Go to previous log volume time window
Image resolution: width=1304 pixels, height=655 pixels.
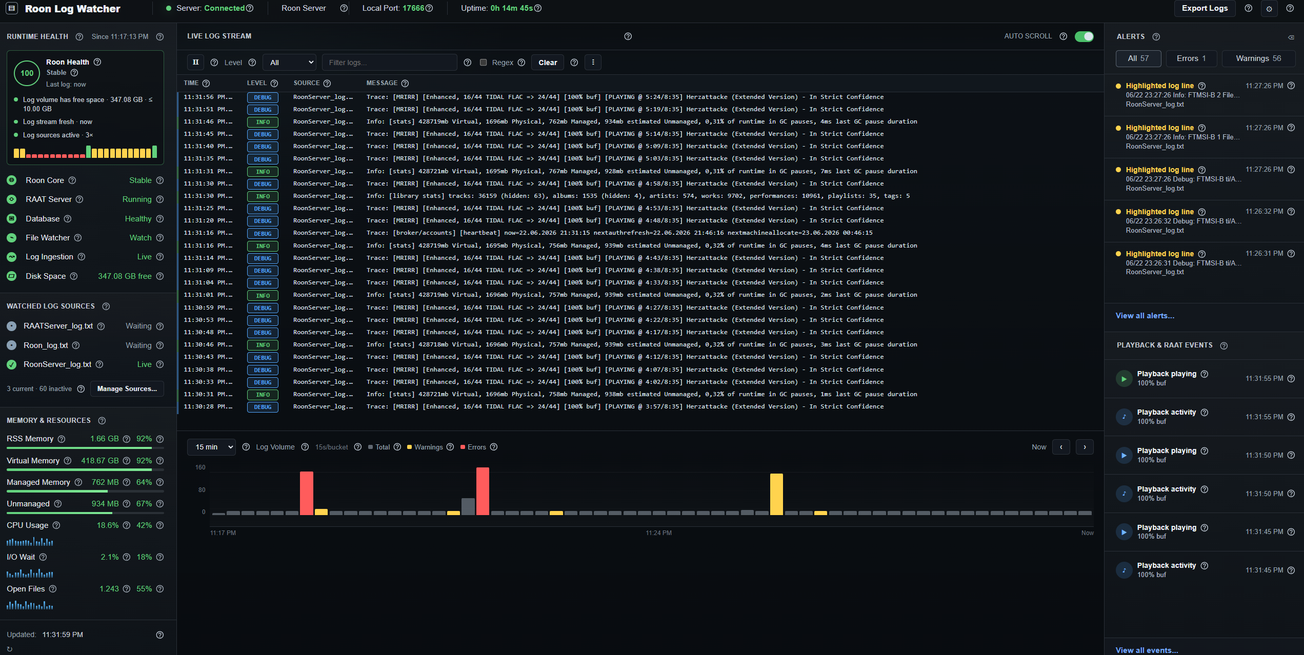click(x=1061, y=447)
